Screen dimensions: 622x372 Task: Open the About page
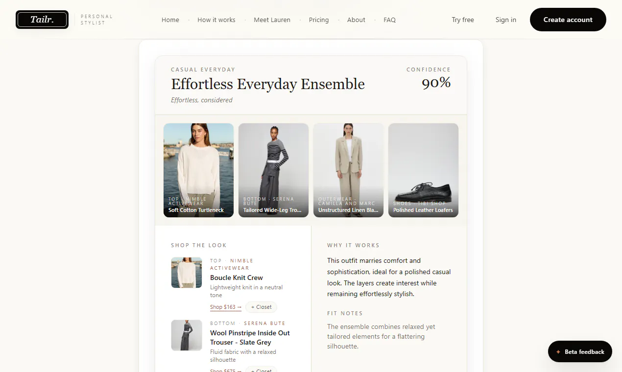pos(356,20)
